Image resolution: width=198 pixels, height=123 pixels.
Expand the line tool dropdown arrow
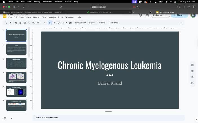66,23
